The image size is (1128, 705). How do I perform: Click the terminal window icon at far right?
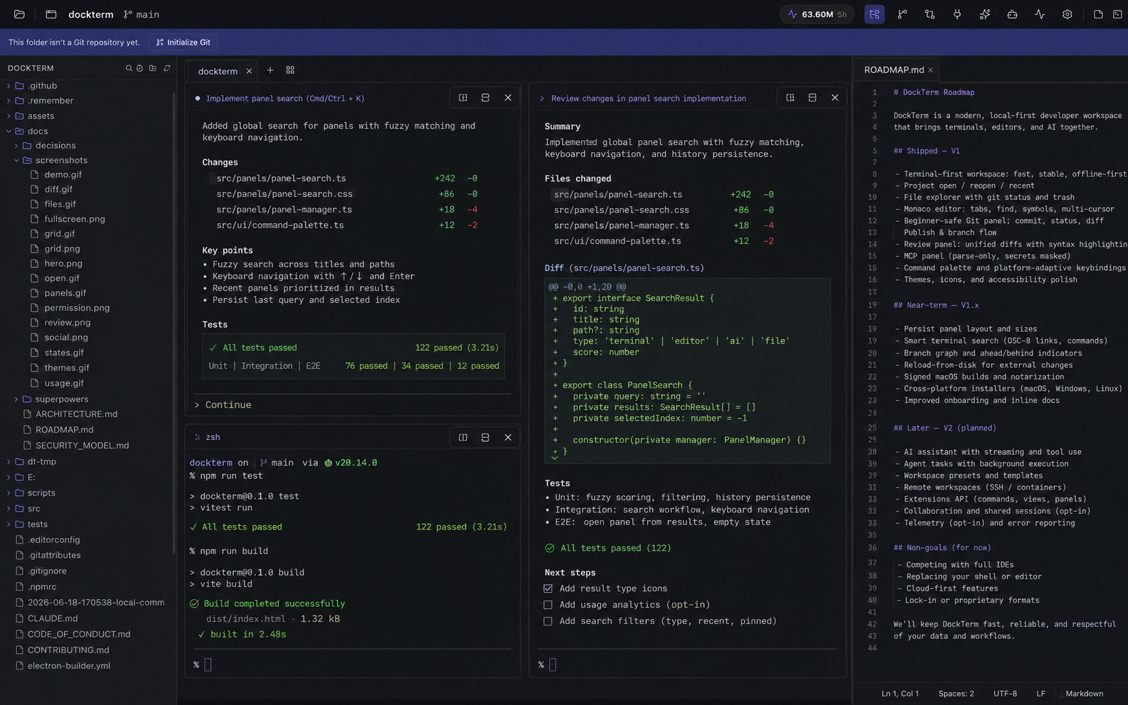[x=1117, y=14]
